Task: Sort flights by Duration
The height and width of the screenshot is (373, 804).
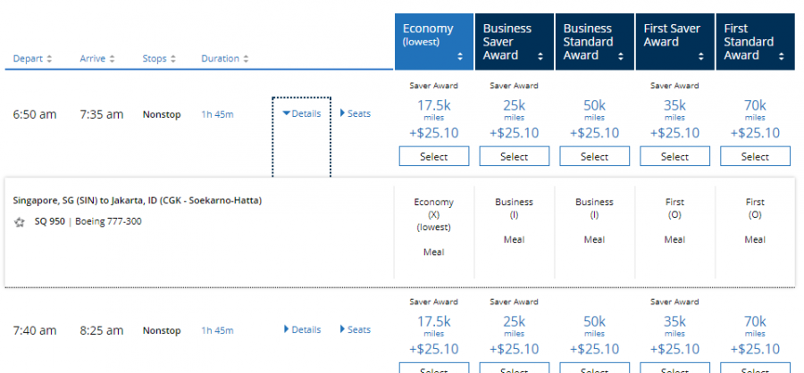Action: 224,59
